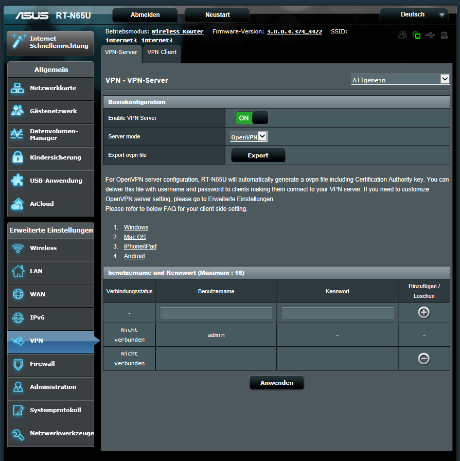
Task: Open Gästenetzwerk via its sidebar icon
Action: coord(18,111)
